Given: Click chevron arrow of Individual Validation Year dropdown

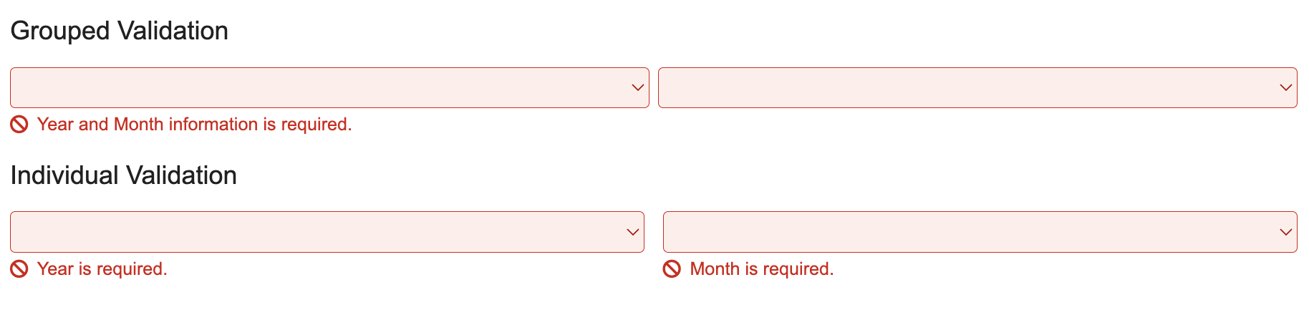Looking at the screenshot, I should 632,232.
